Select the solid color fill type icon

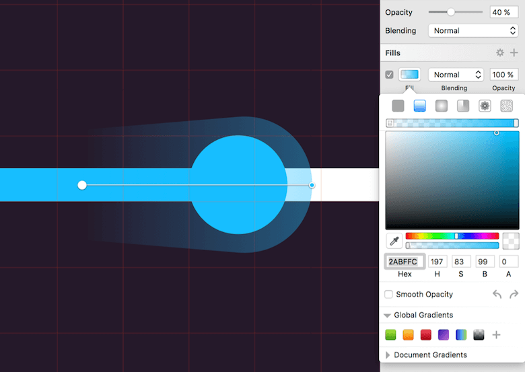[x=398, y=106]
